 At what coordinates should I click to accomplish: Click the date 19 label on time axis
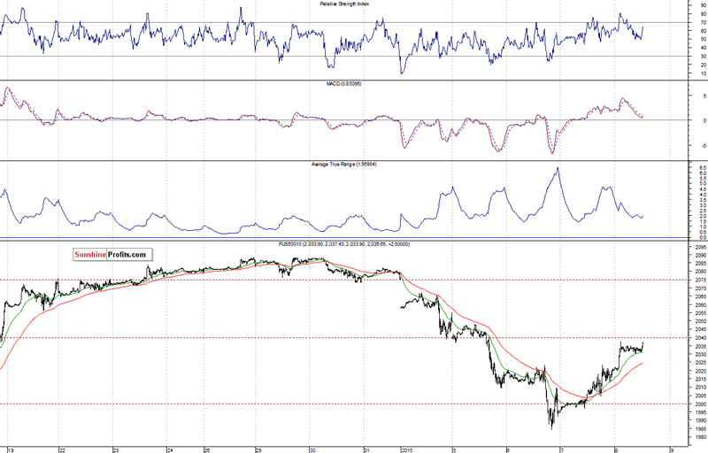pos(10,448)
